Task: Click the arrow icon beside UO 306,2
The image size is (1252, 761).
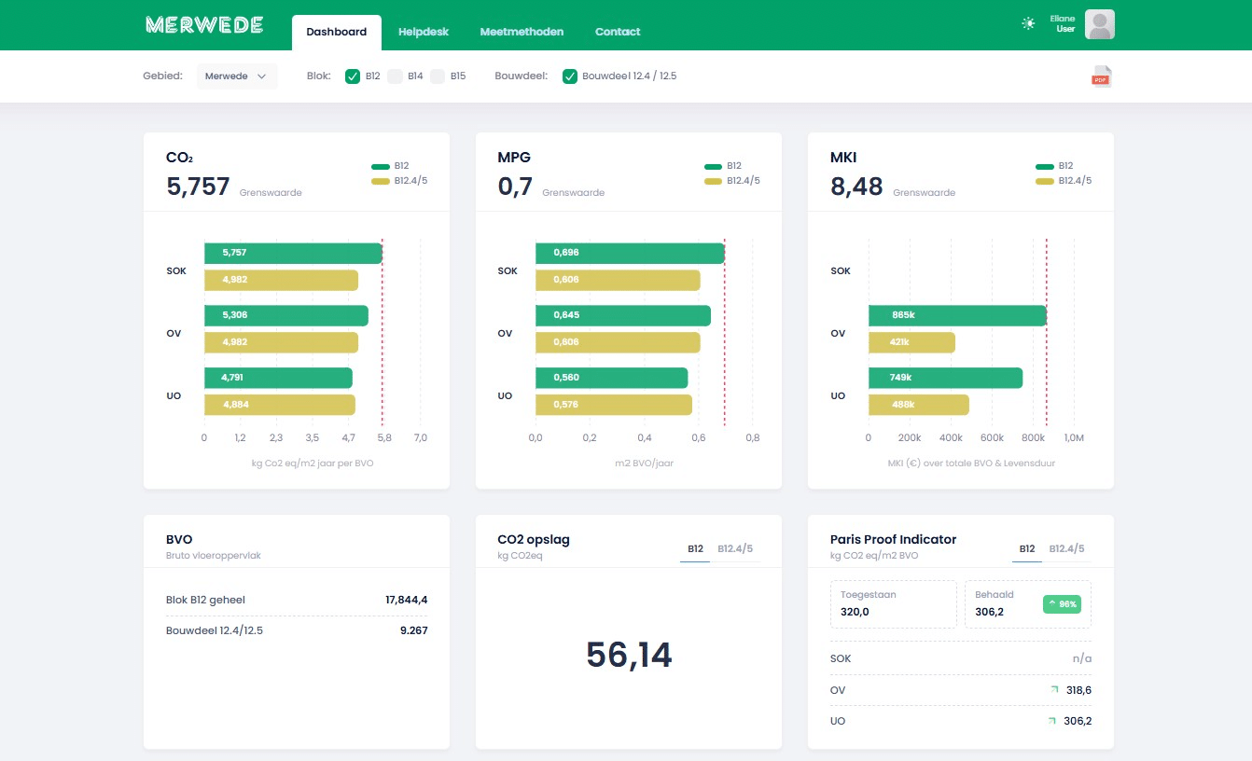Action: coord(1051,721)
